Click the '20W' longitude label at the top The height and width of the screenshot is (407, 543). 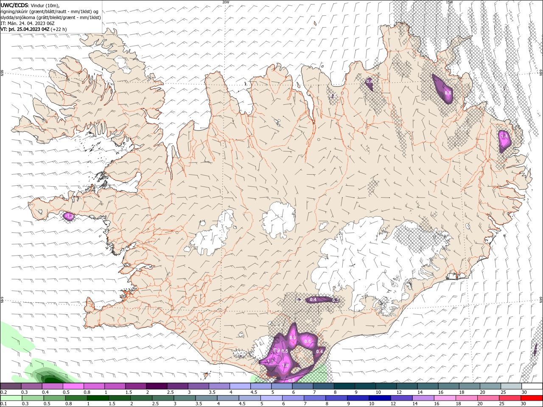click(226, 2)
